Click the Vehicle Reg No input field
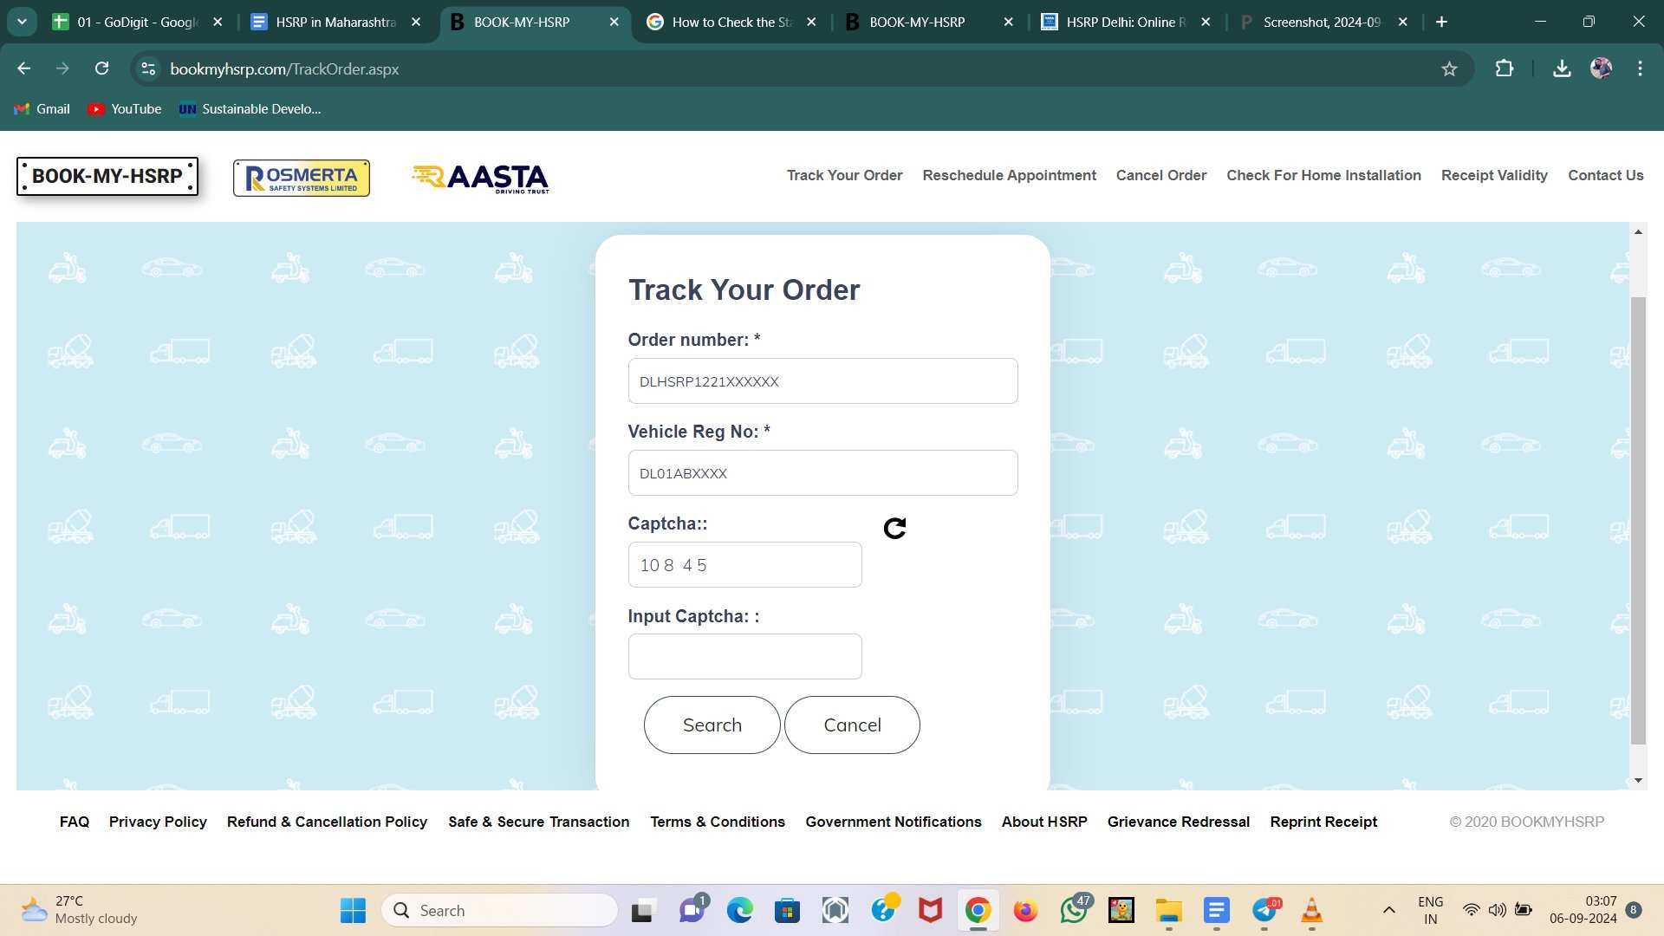1664x936 pixels. (x=821, y=472)
